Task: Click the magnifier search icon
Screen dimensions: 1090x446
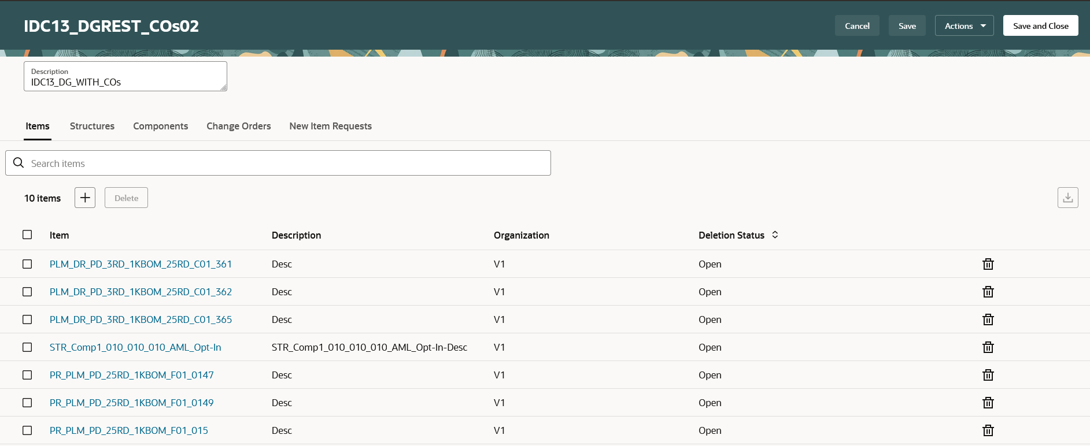Action: 19,163
